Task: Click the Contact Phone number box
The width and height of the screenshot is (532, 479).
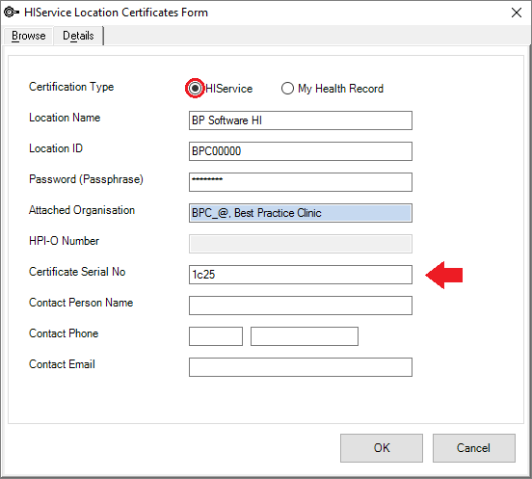Action: click(305, 336)
